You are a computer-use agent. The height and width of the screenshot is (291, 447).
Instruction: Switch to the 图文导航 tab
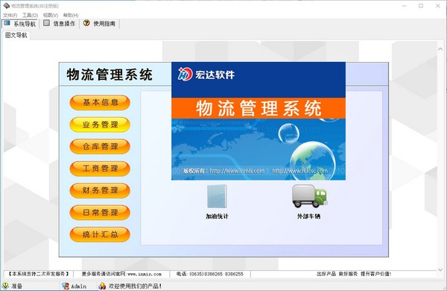click(x=16, y=35)
